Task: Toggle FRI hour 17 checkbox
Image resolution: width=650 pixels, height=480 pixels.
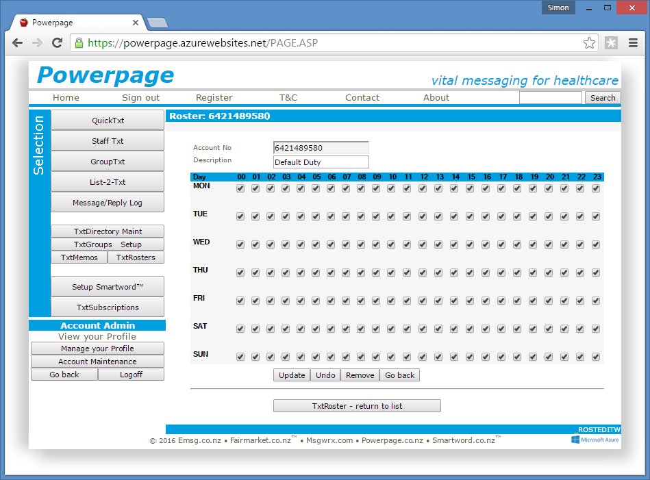Action: point(501,301)
